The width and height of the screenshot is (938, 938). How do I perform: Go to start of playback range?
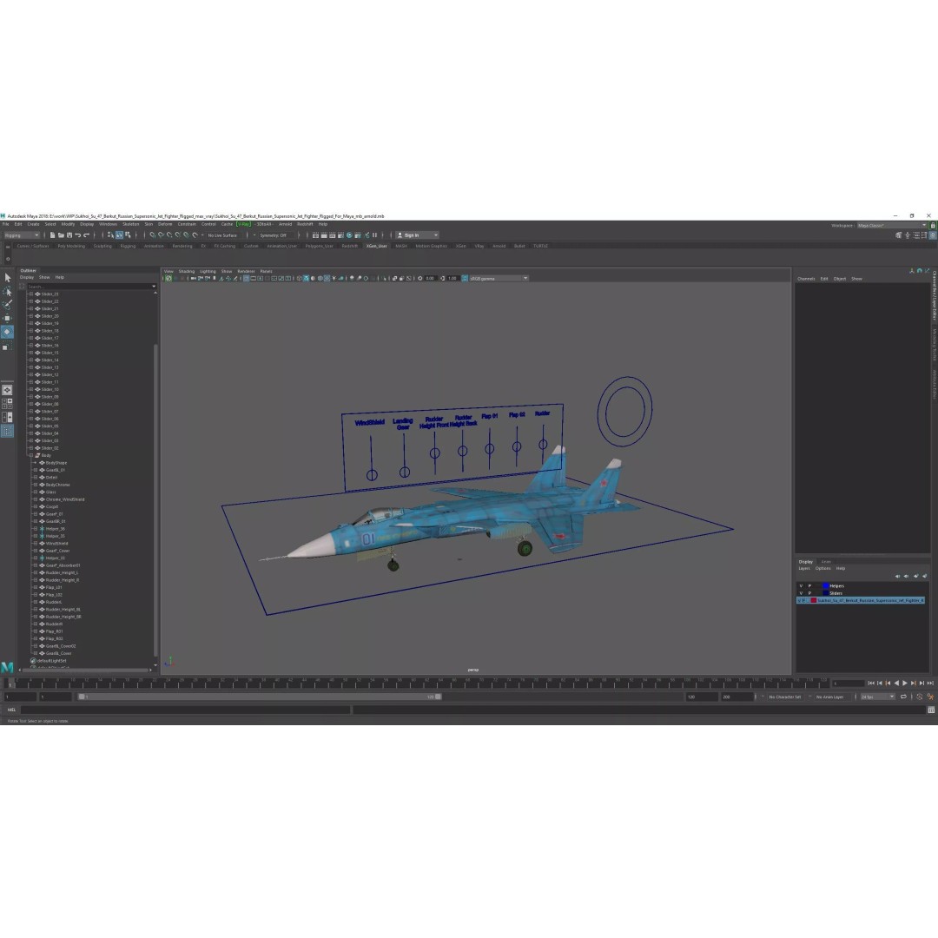pyautogui.click(x=871, y=684)
